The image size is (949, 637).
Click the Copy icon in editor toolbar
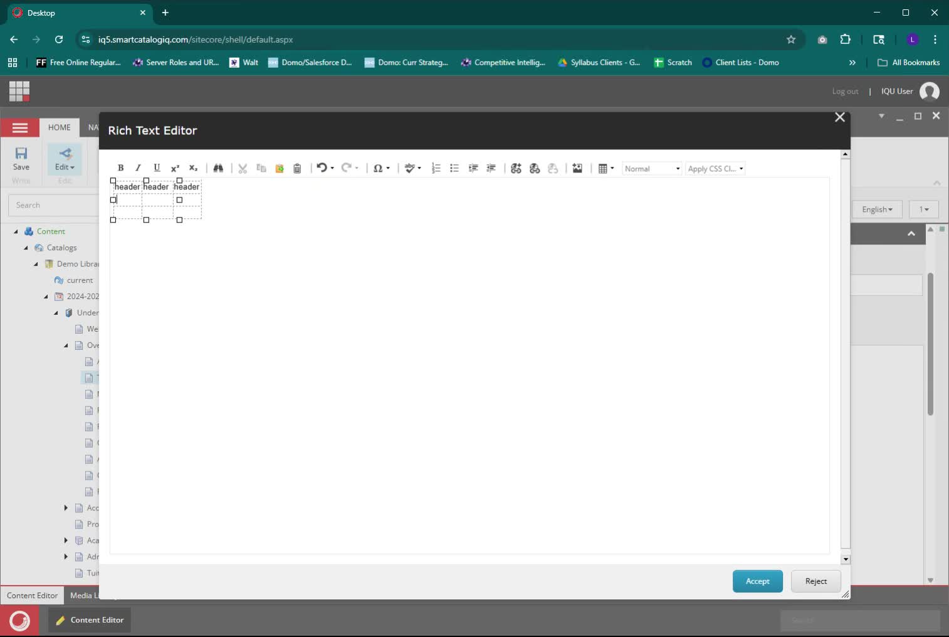click(261, 168)
